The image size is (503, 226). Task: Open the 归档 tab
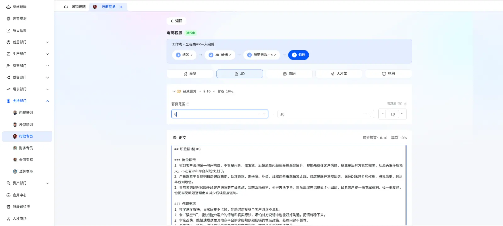(388, 74)
